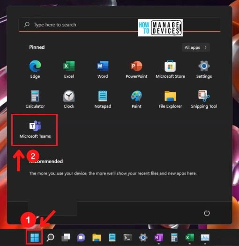The height and width of the screenshot is (246, 239).
Task: Open Notepad from pinned apps
Action: coord(103,99)
